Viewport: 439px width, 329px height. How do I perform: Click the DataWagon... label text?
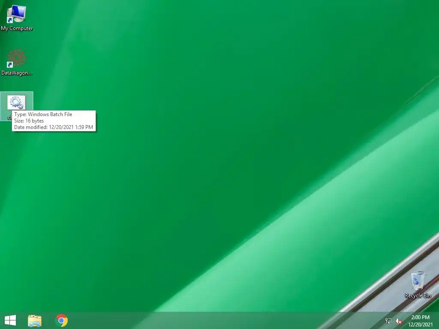click(x=17, y=73)
